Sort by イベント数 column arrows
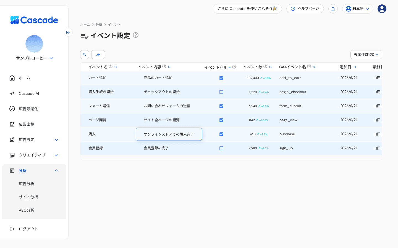 [x=270, y=67]
